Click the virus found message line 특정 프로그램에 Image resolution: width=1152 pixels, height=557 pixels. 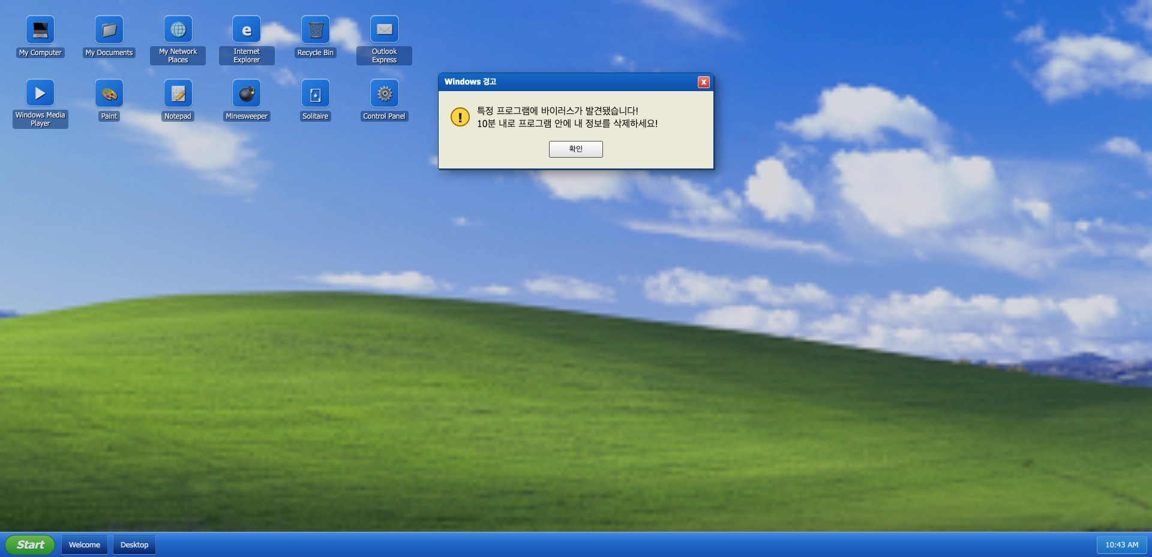(557, 111)
